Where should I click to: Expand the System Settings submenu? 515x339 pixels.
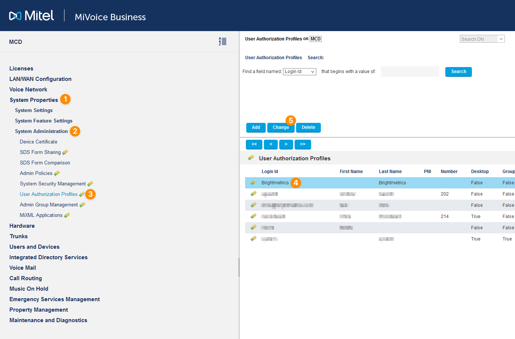pos(34,111)
